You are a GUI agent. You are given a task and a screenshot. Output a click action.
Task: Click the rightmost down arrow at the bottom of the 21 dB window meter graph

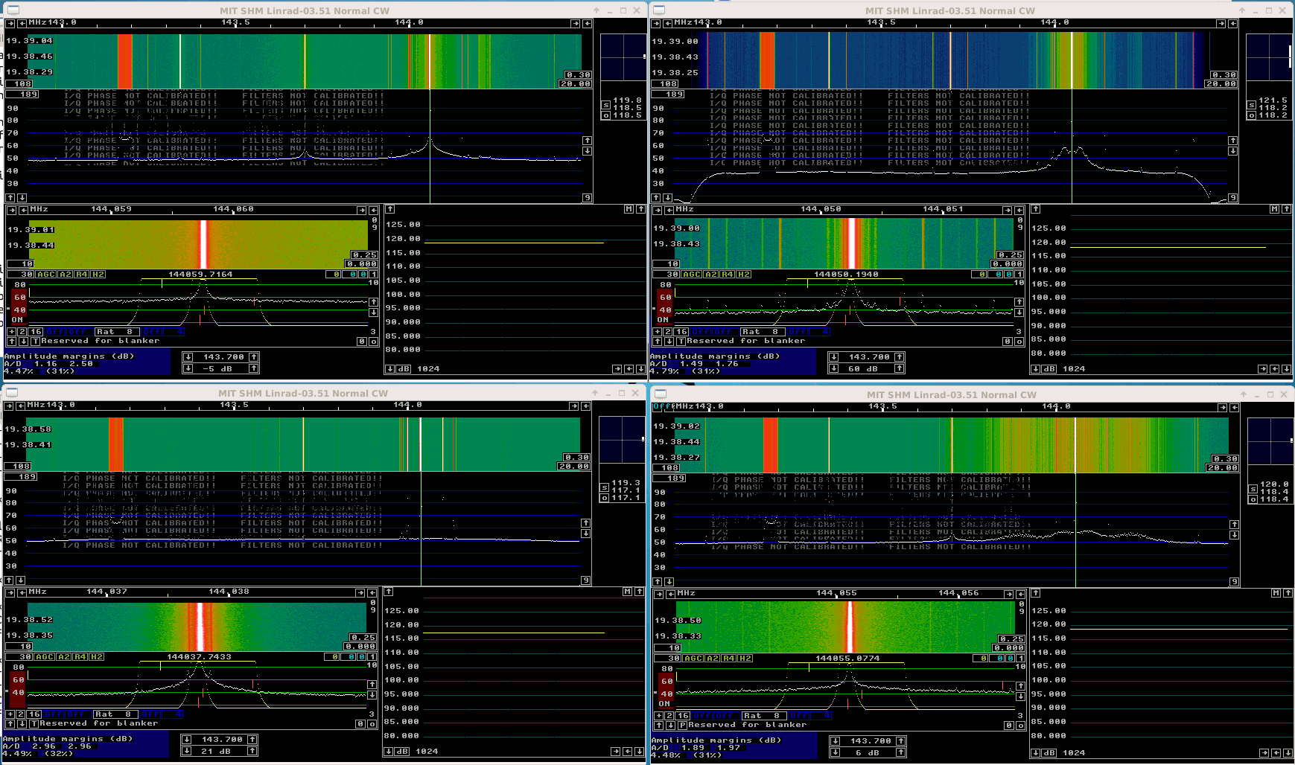click(639, 752)
